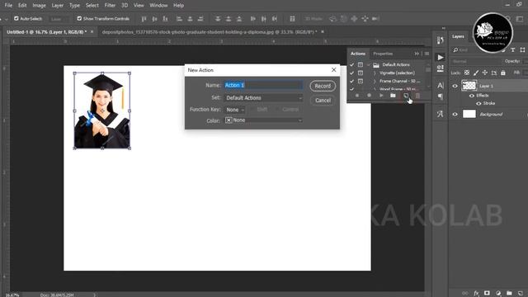Image resolution: width=528 pixels, height=297 pixels.
Task: Click the action Name input field
Action: tap(263, 85)
